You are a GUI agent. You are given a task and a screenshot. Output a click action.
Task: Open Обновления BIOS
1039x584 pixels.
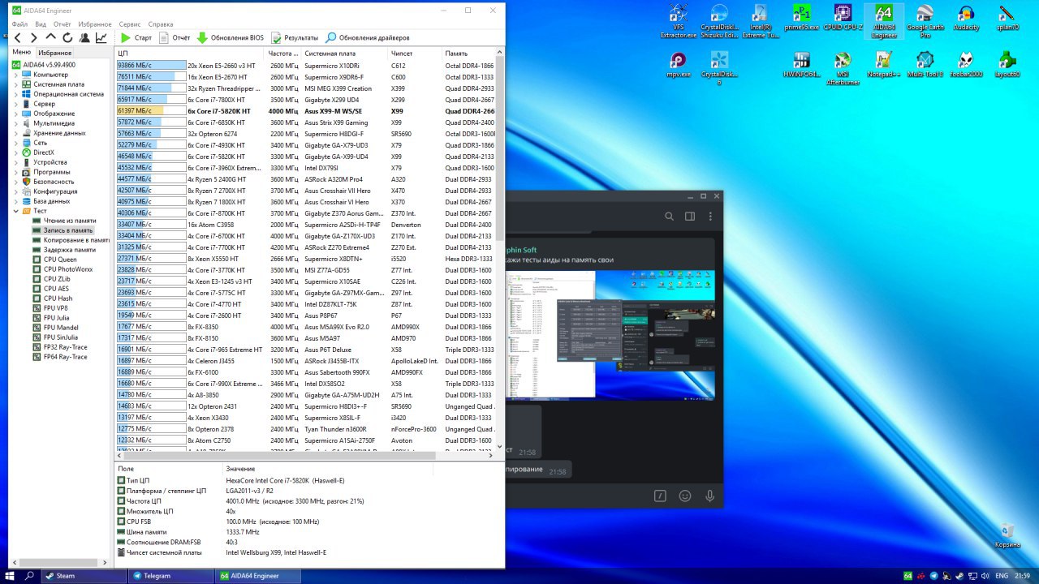231,37
